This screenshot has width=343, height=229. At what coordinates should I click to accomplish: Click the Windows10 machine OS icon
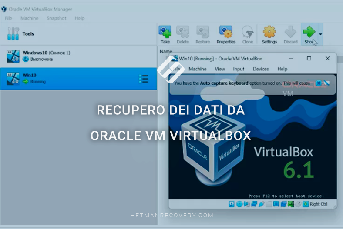point(13,56)
